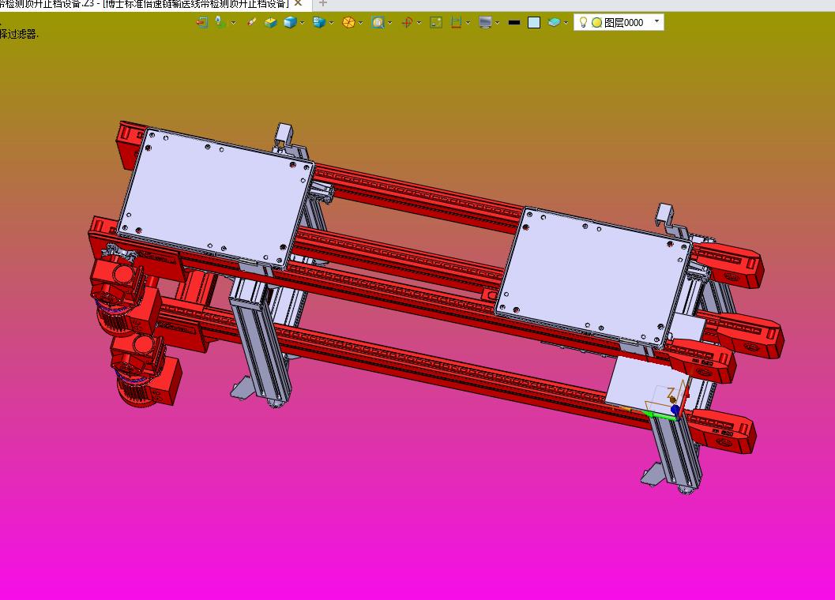
Task: Click the upper-left gray pallet plate in model
Action: 215,197
